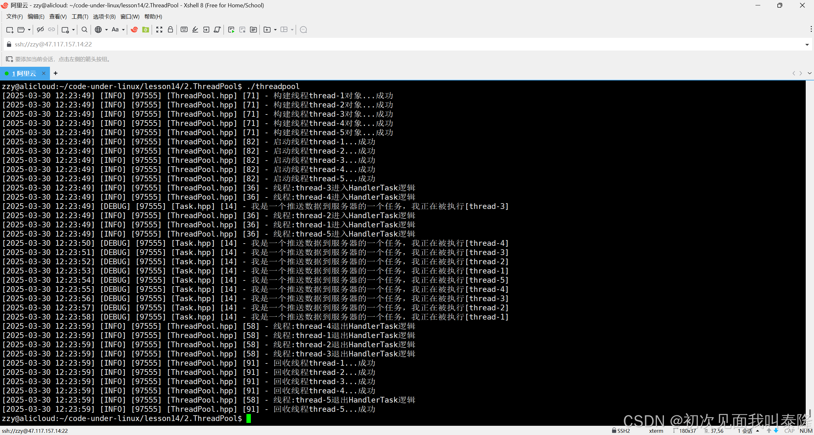The image size is (814, 435).
Task: Click the on-screen keyboard toolbar icon
Action: pyautogui.click(x=184, y=30)
